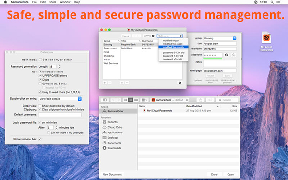Open Spotlight search in menu bar
The height and width of the screenshot is (180, 288).
(272, 2)
